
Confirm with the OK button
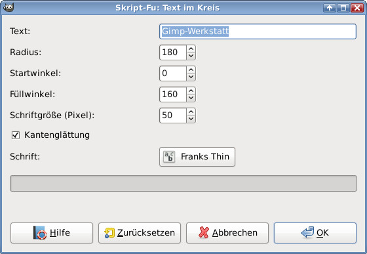click(315, 233)
